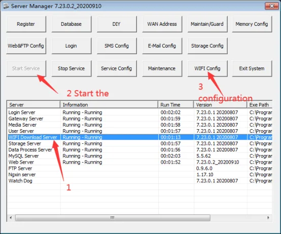Select the MySQL Server row

click(139, 156)
